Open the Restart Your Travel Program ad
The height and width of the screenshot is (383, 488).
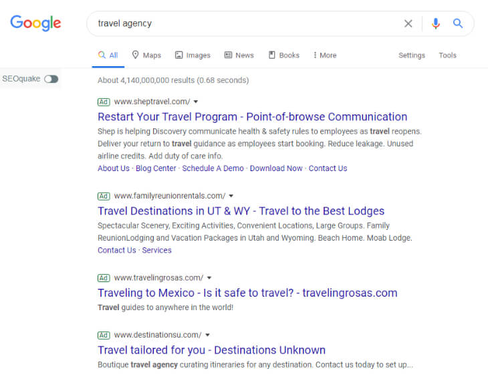click(x=253, y=117)
